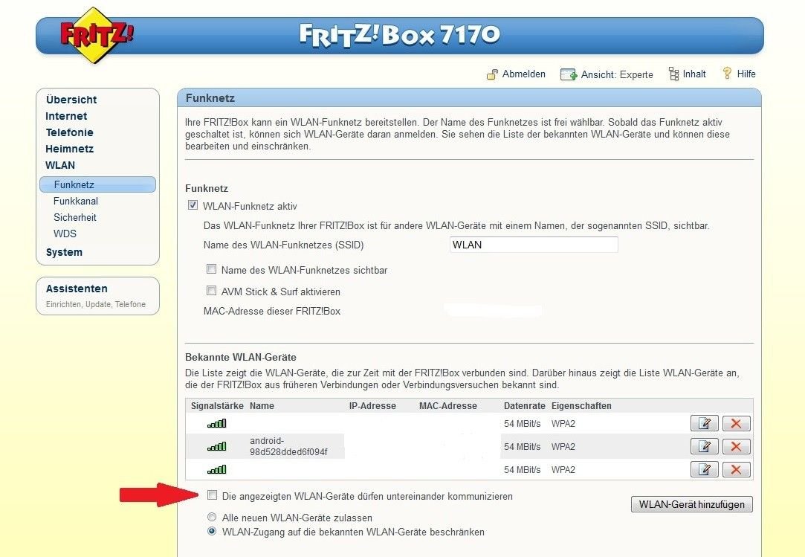Delete the last WLAN device in list
The width and height of the screenshot is (805, 557).
point(736,469)
